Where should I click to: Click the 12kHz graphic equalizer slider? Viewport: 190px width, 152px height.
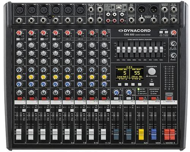(x=161, y=50)
